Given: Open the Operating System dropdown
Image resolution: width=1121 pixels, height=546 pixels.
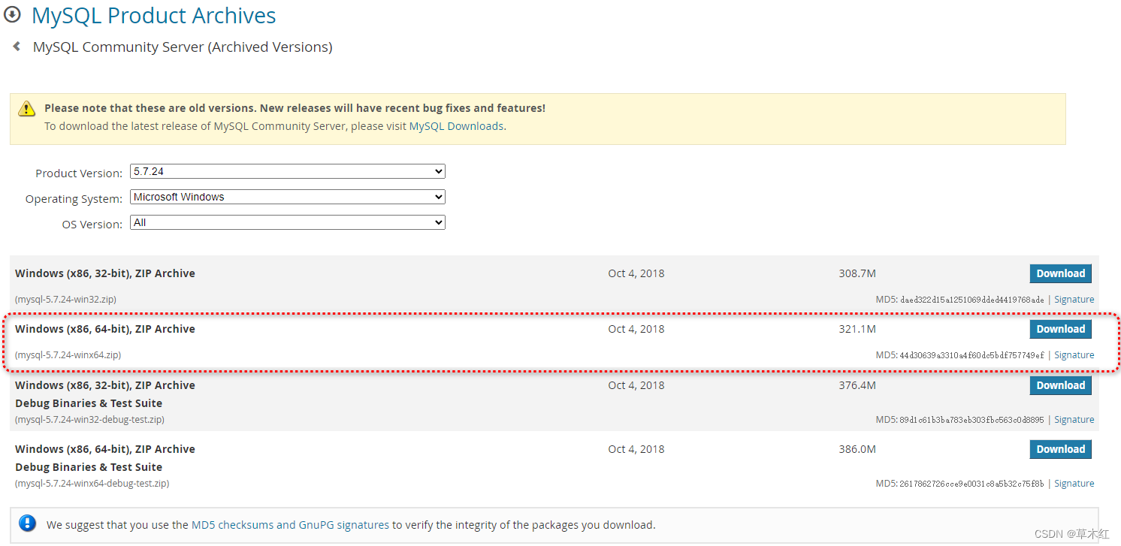Looking at the screenshot, I should click(288, 197).
